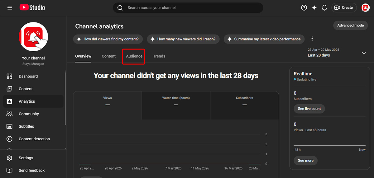374x178 pixels.
Task: Click the 'Your channel' label
Action: point(33,58)
